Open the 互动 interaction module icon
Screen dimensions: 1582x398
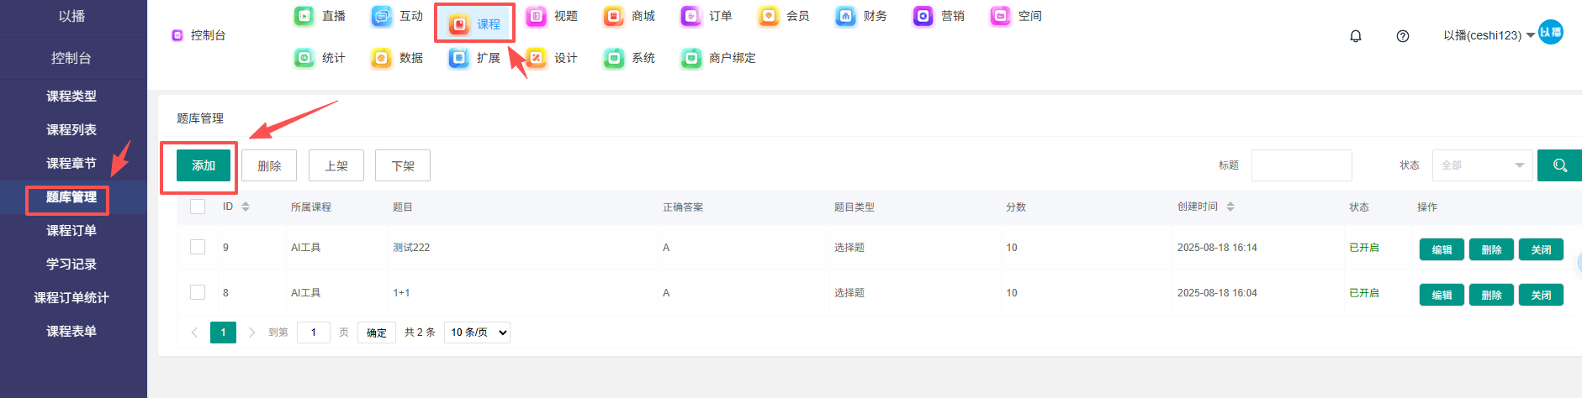point(382,16)
